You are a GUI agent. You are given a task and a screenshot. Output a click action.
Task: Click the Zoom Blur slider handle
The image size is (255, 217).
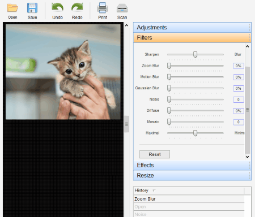pyautogui.click(x=169, y=66)
